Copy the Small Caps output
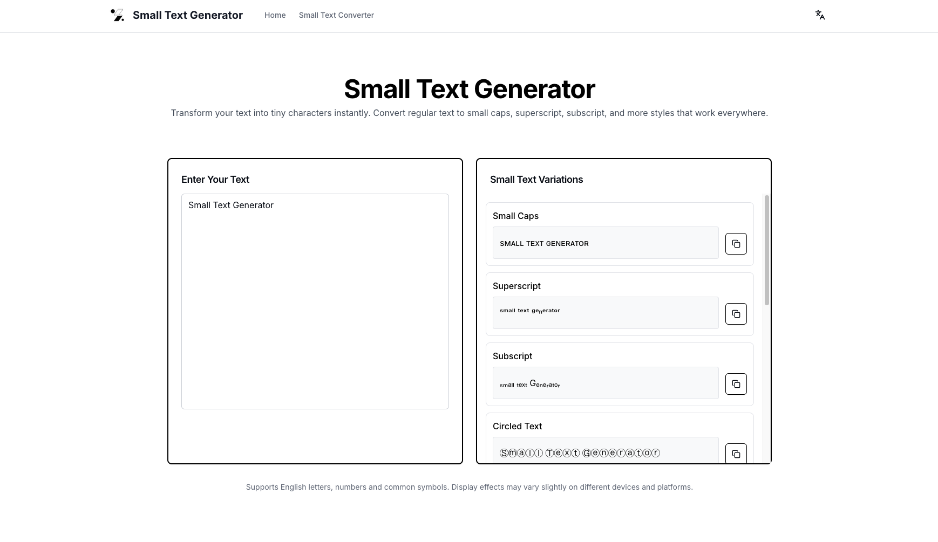The height and width of the screenshot is (542, 938). [736, 243]
